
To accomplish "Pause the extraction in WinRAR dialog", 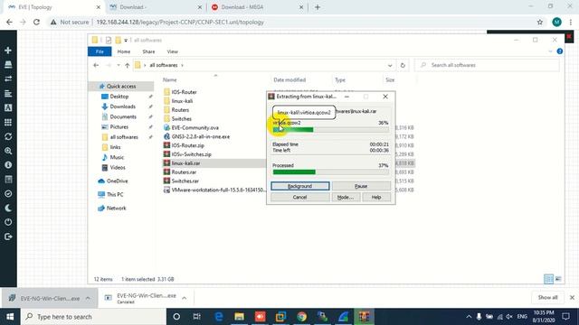I will tap(361, 186).
